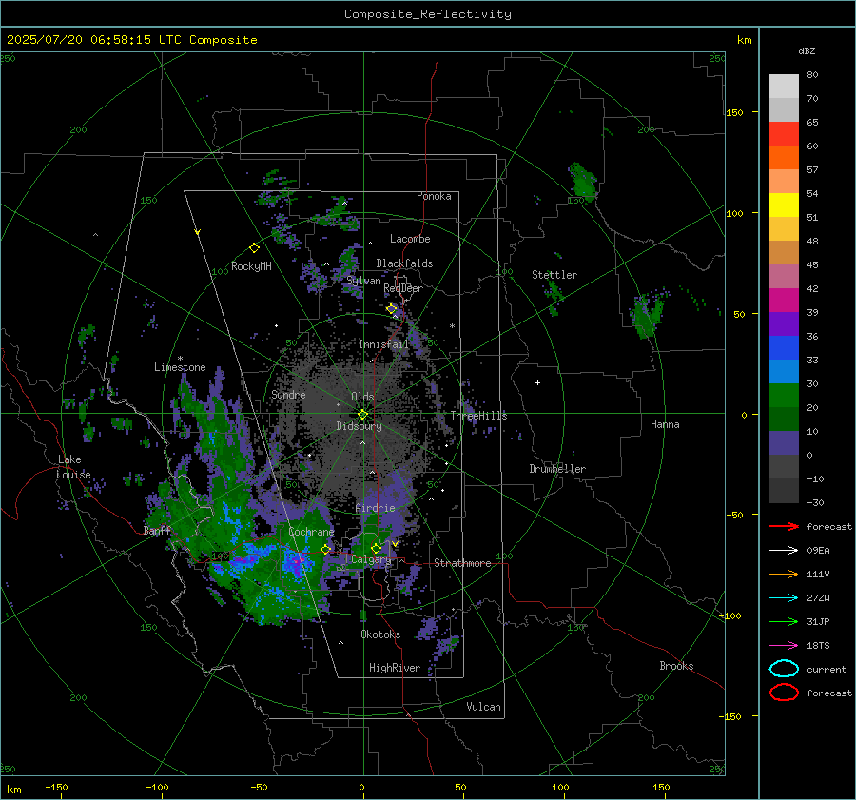The width and height of the screenshot is (856, 800).
Task: Select the yellow diamond marker above Calgary
Action: pyautogui.click(x=376, y=548)
